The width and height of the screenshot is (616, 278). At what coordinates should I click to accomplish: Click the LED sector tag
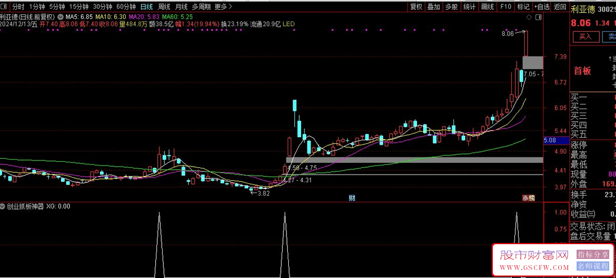coord(288,24)
